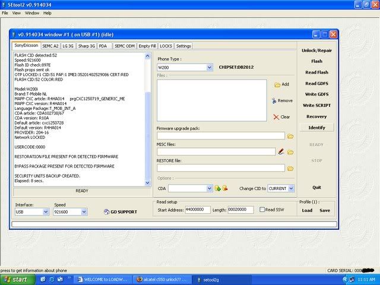Open the Interface USB dropdown

(46, 212)
